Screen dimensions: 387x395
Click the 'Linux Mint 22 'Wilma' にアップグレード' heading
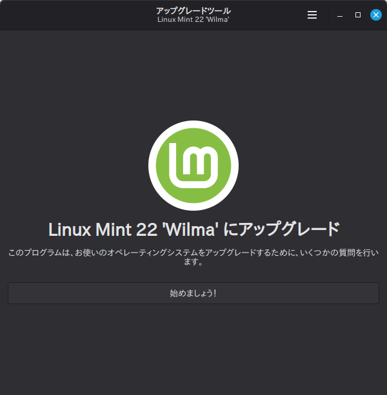pos(193,229)
